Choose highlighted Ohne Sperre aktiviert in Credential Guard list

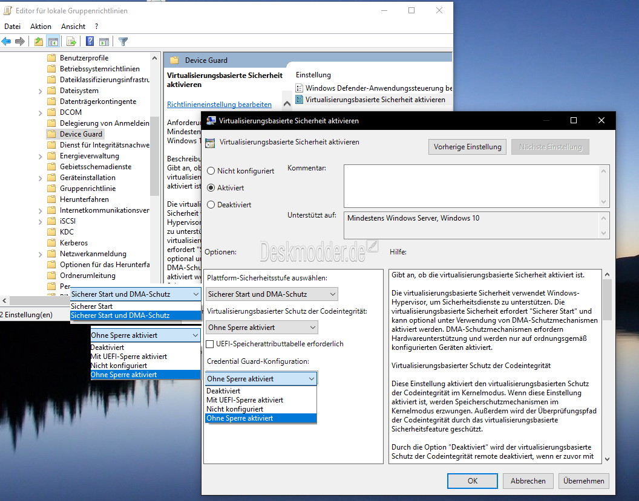261,418
